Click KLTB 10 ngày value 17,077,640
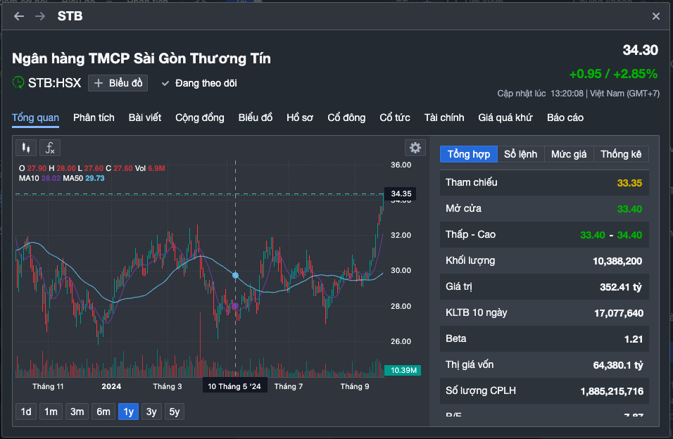The width and height of the screenshot is (673, 439). 619,313
